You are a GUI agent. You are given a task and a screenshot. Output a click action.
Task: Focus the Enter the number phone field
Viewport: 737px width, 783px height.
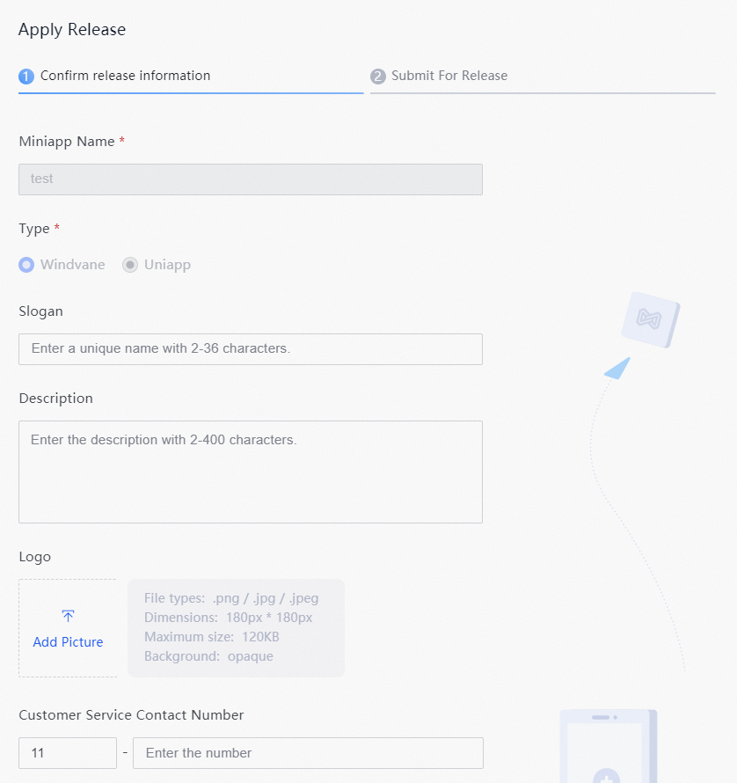coord(308,753)
